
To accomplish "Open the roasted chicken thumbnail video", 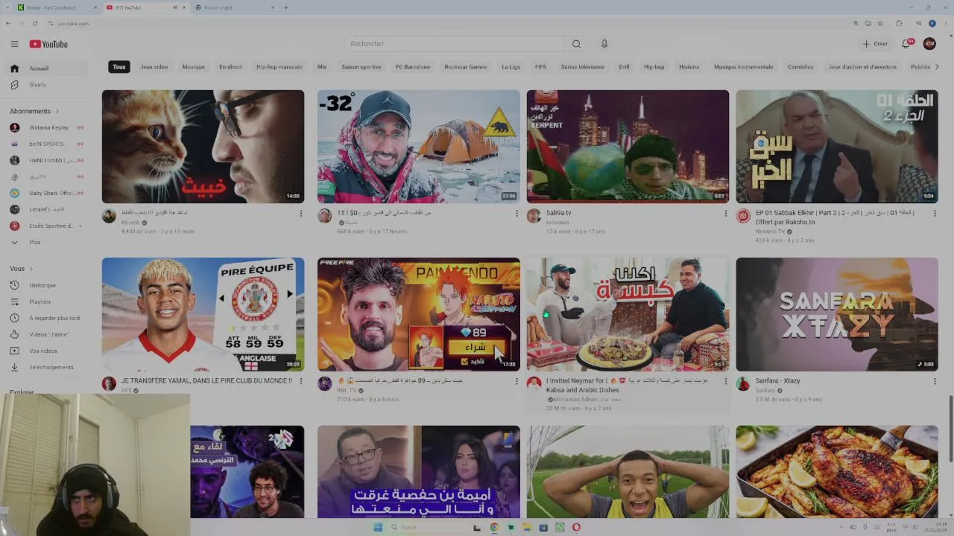I will tap(837, 472).
